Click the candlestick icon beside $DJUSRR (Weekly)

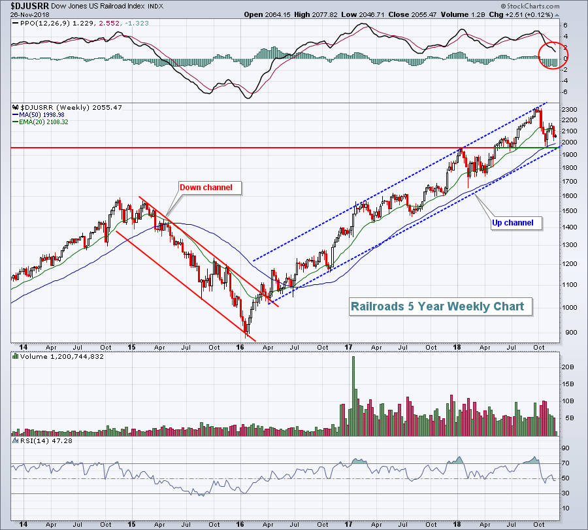16,107
